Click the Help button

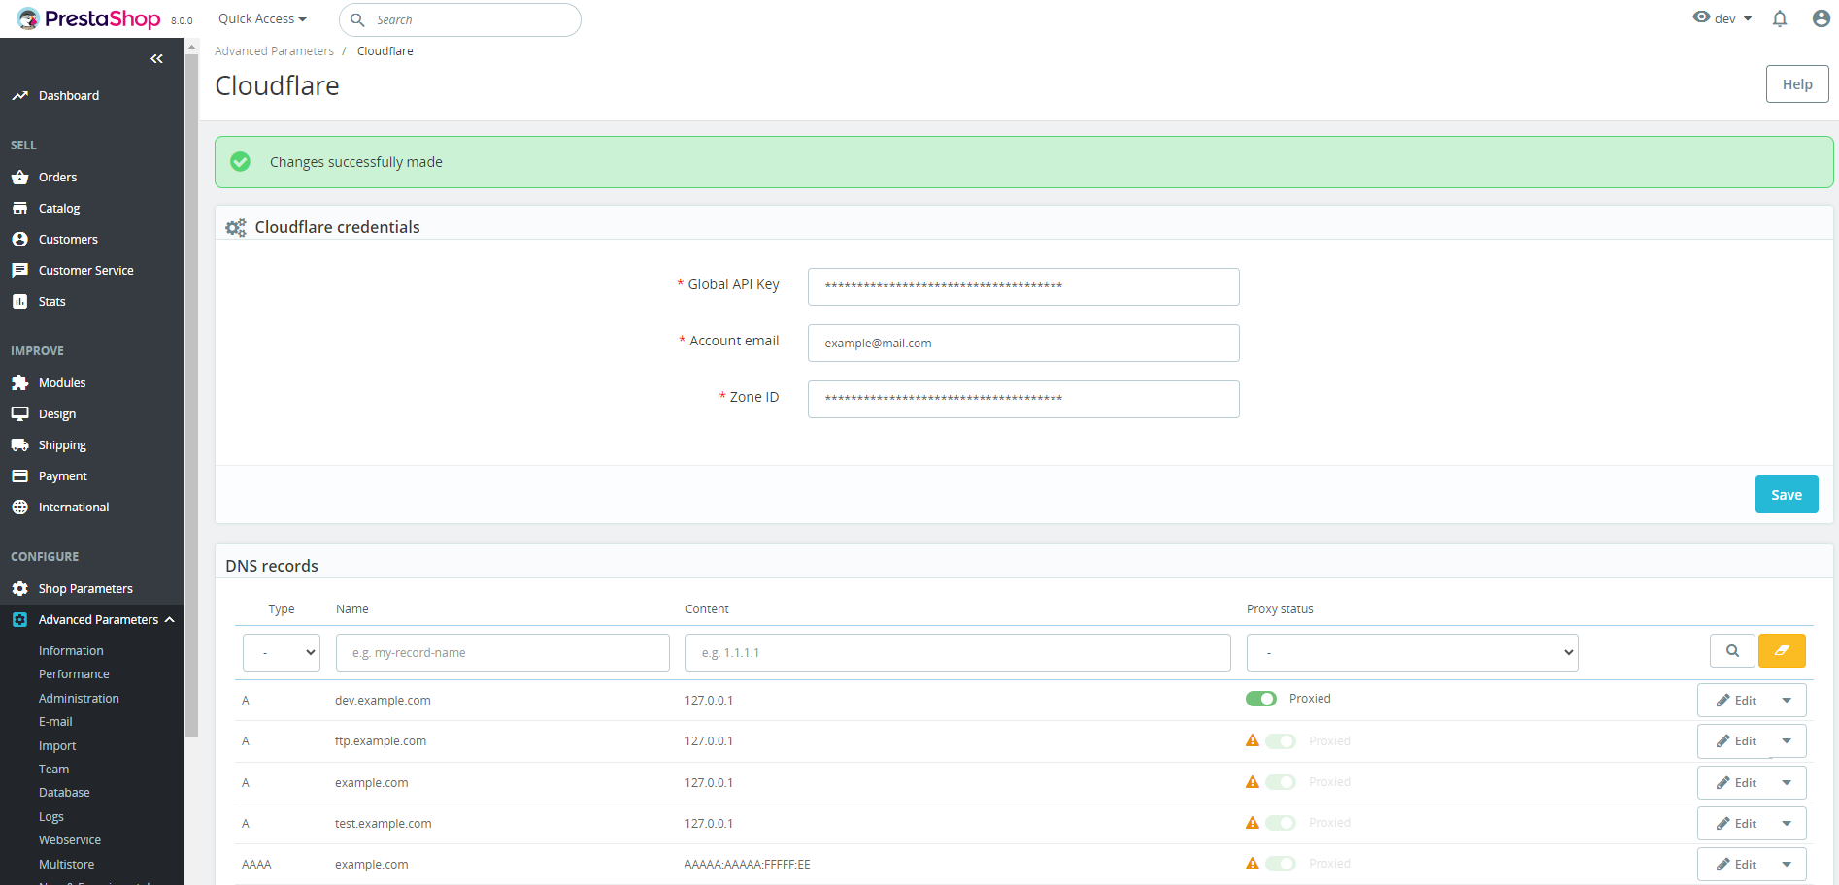tap(1797, 84)
